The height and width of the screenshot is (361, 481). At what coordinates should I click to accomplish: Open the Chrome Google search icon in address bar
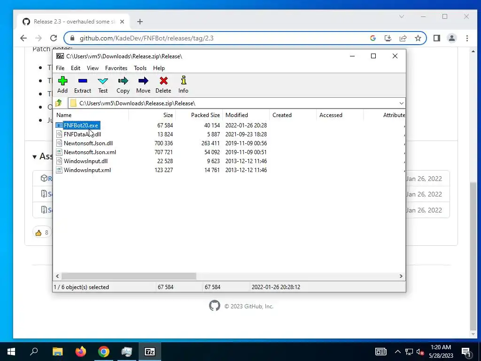(373, 38)
